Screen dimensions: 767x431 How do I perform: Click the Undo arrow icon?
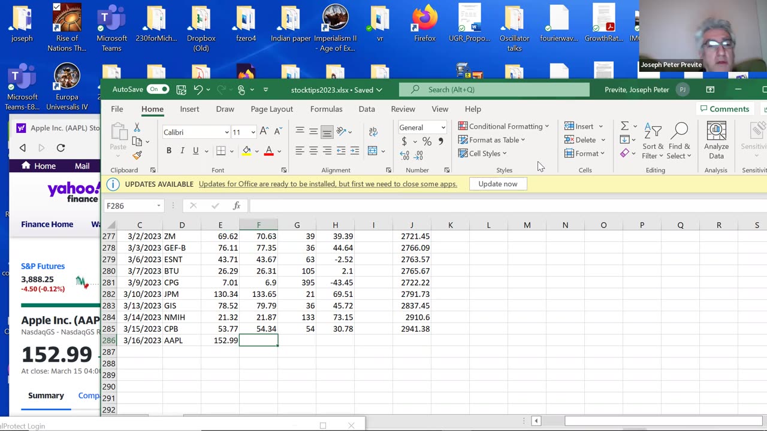pyautogui.click(x=198, y=90)
